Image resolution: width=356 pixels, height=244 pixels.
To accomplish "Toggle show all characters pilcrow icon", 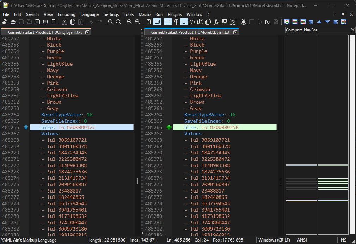I will (x=176, y=22).
